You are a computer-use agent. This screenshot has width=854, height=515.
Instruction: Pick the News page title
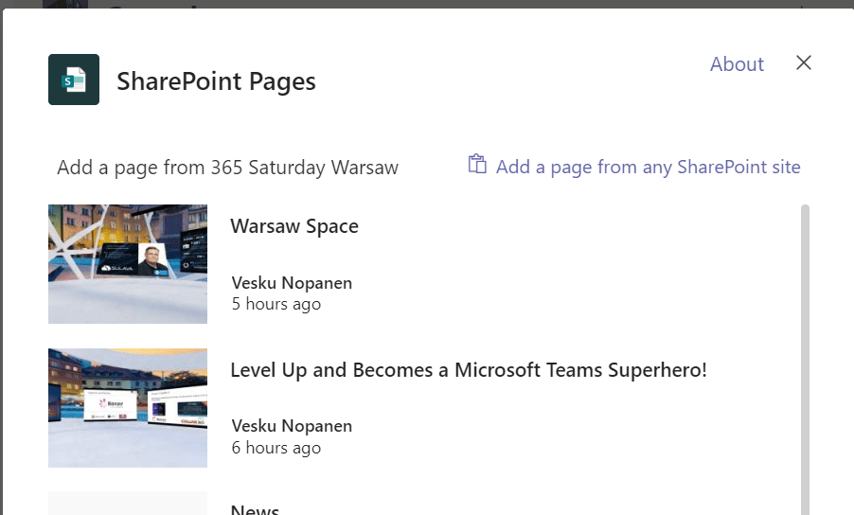coord(255,509)
